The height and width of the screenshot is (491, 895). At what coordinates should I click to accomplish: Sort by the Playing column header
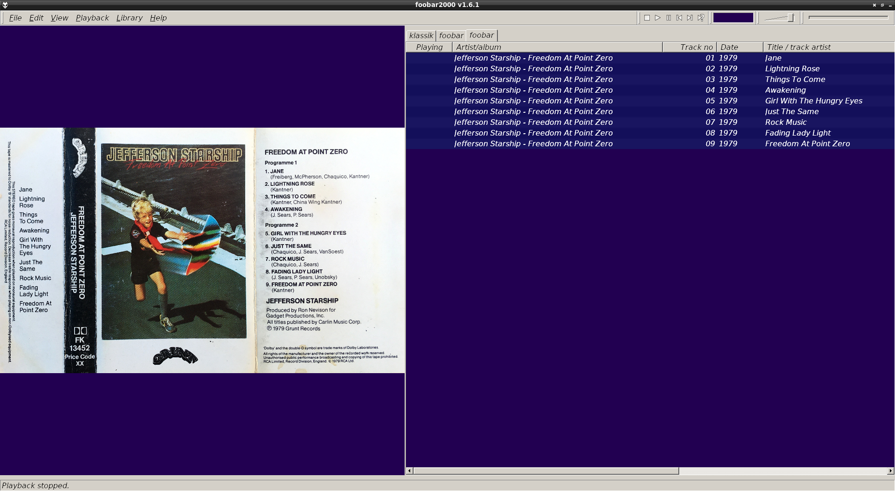click(x=429, y=47)
